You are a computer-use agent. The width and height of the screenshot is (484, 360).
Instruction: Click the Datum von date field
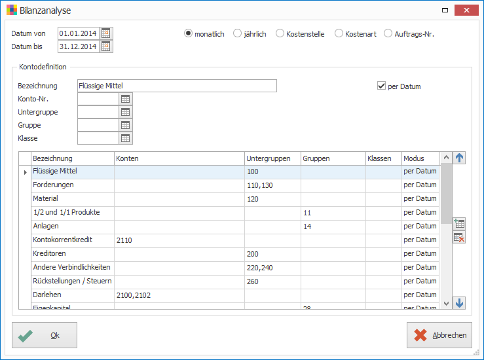[x=79, y=33]
